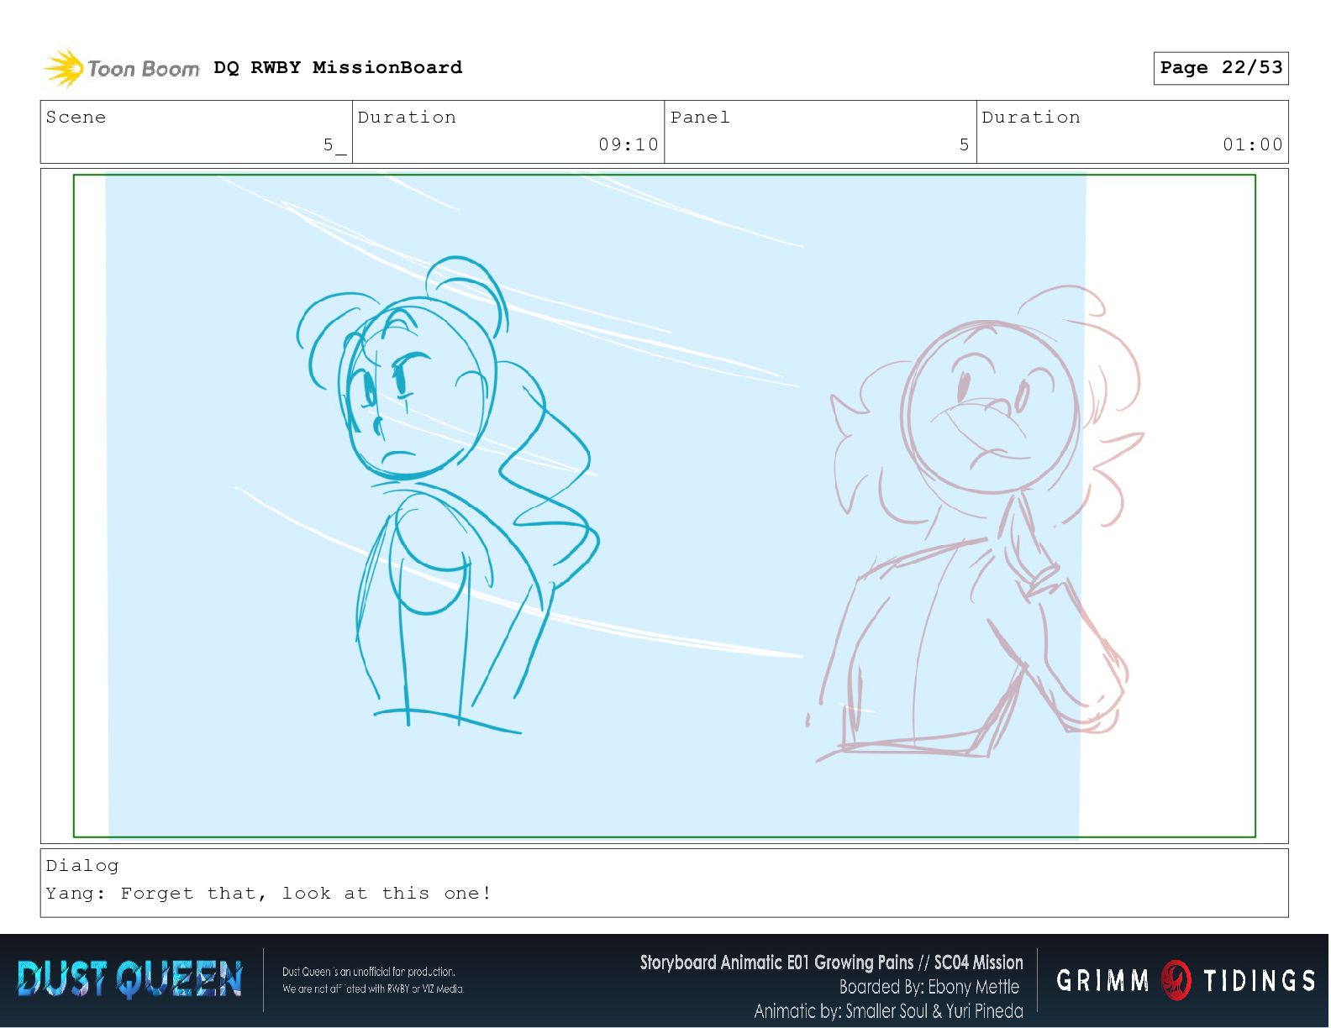Click the Grimm Tidings red emblem

pos(1176,980)
